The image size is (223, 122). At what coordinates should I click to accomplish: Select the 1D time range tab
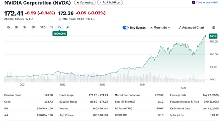click(x=8, y=27)
